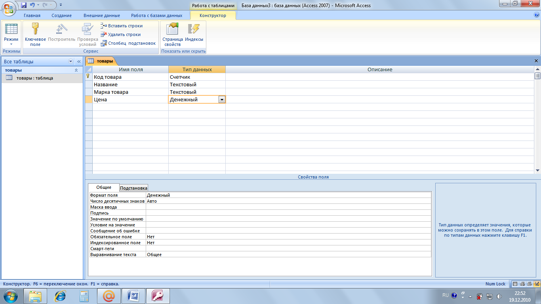The width and height of the screenshot is (541, 304).
Task: Click Значение по умолчанию property field
Action: coord(288,219)
